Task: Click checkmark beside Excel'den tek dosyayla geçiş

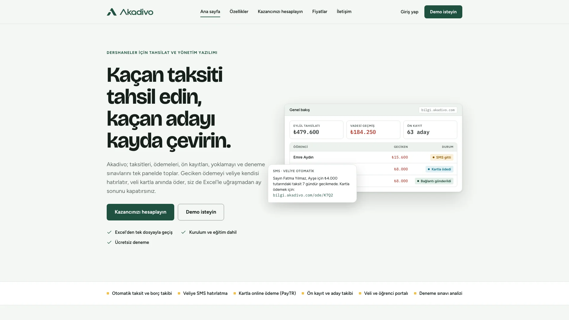Action: [109, 232]
